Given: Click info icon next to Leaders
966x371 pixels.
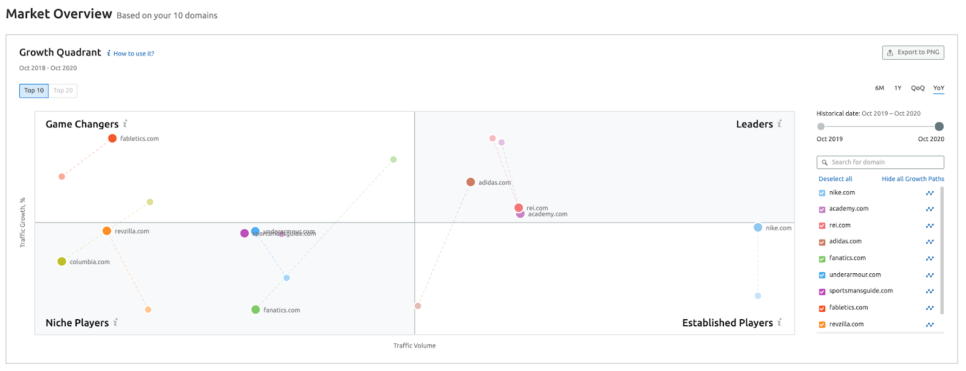Looking at the screenshot, I should 779,124.
